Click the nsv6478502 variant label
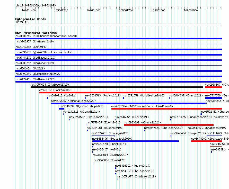This screenshot has width=229, height=189. (210, 139)
